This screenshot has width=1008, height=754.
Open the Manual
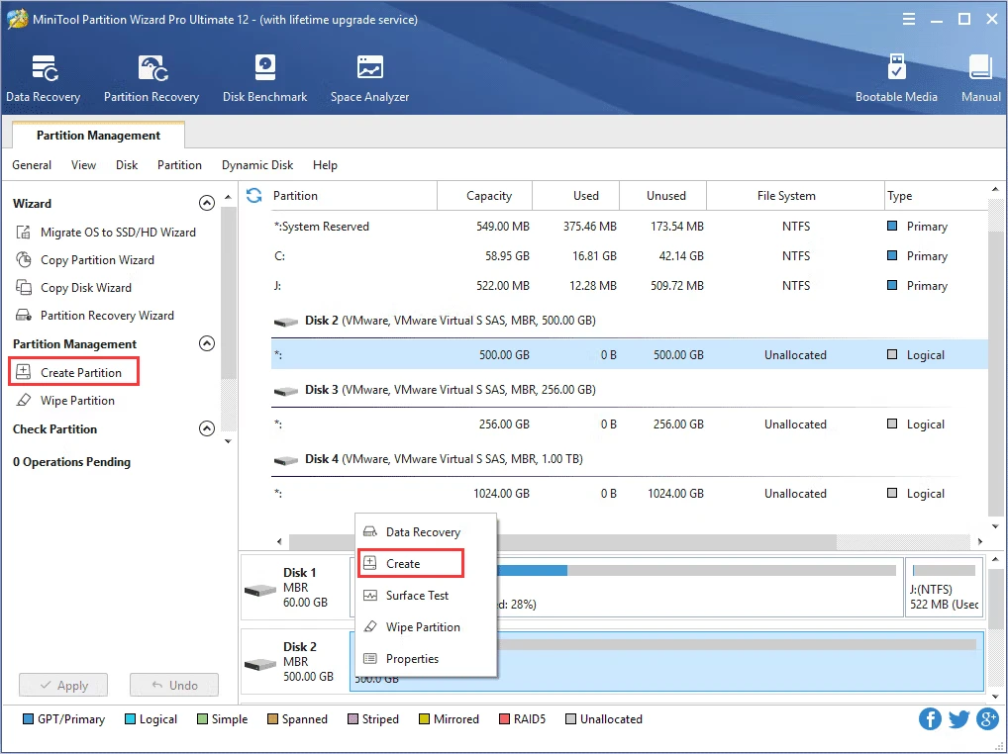pyautogui.click(x=979, y=77)
